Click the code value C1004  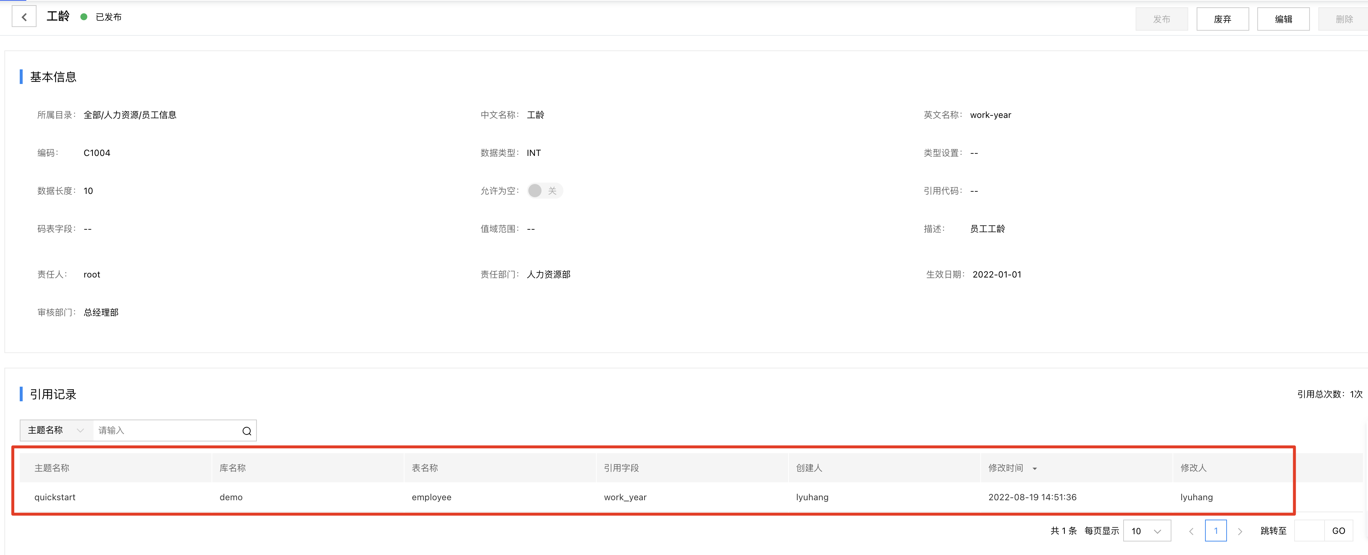(97, 153)
